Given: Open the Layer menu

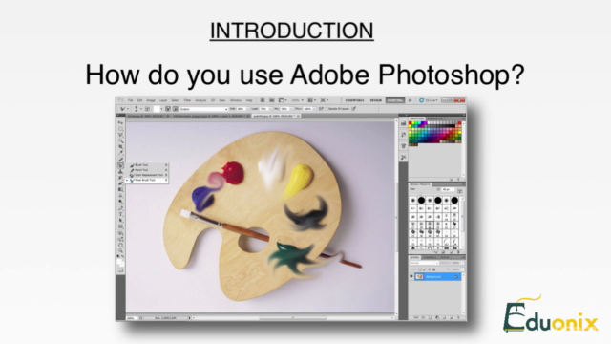Looking at the screenshot, I should point(163,100).
